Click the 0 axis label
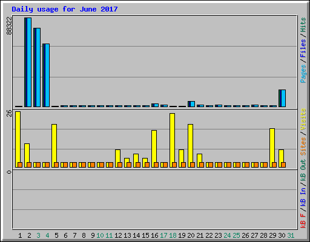 9,172
